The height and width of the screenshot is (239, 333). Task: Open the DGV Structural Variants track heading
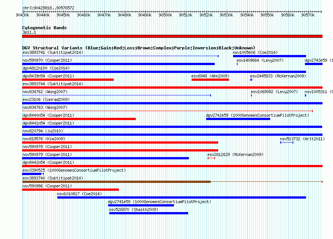[139, 48]
